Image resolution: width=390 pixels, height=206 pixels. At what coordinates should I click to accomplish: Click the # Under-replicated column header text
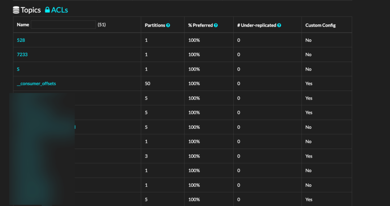pos(257,25)
